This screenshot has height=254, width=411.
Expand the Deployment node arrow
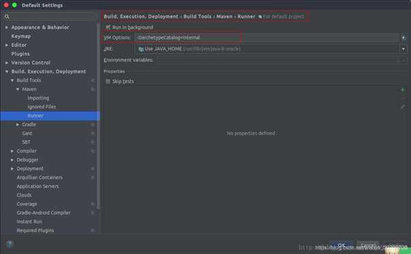point(12,169)
